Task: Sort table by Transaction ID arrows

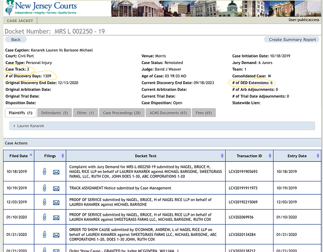Action: point(270,156)
